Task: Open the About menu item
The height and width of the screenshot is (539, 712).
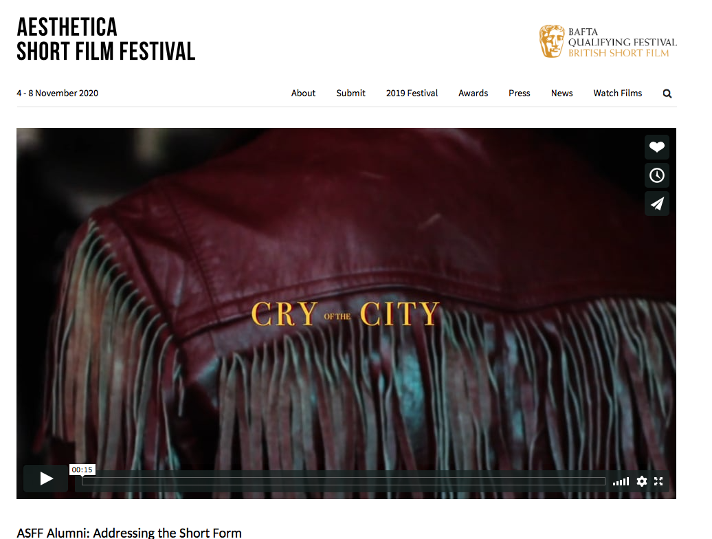Action: pyautogui.click(x=303, y=93)
